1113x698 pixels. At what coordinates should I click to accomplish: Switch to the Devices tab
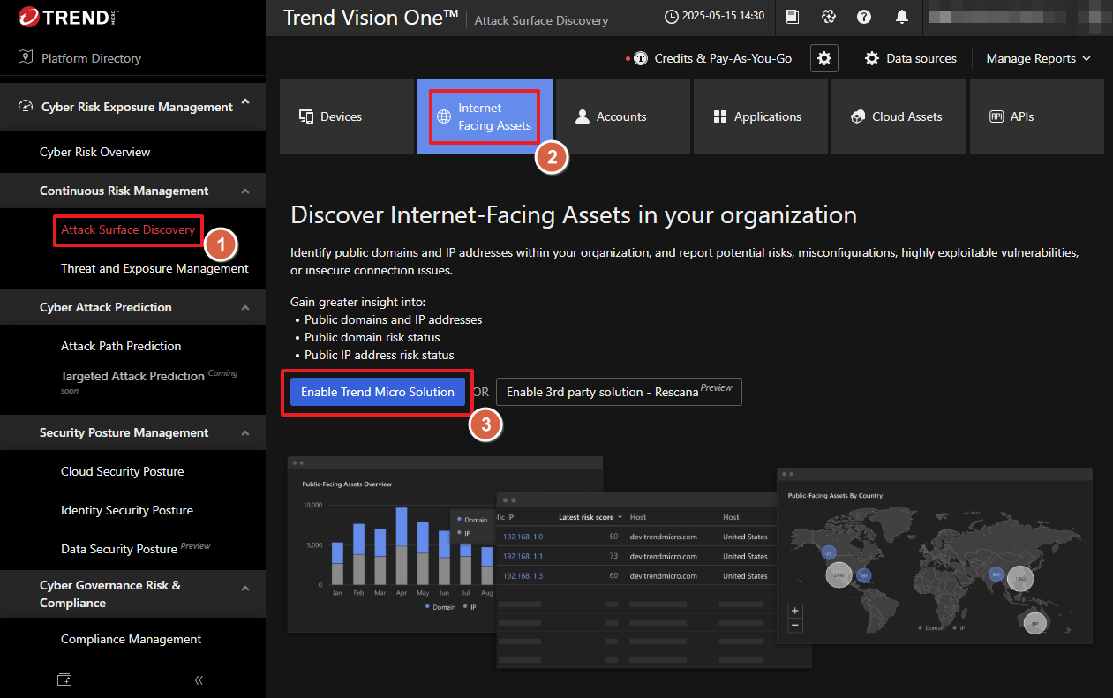point(346,116)
